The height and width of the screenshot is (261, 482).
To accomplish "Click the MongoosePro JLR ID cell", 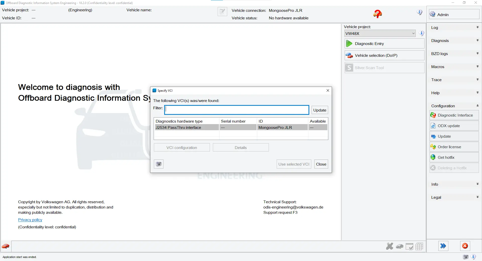I will tap(282, 127).
